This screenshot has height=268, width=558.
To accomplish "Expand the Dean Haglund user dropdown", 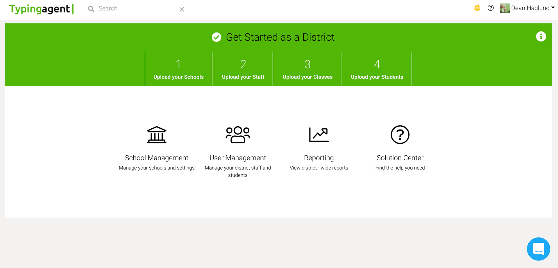I will click(x=533, y=8).
